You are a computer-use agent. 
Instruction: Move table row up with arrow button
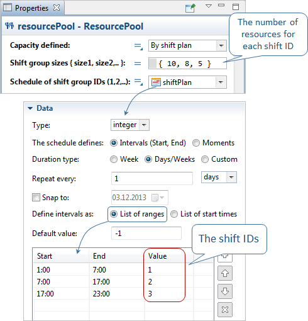(225, 273)
